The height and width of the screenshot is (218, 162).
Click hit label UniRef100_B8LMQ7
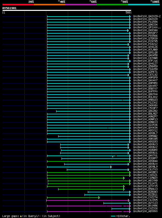[x=145, y=114]
